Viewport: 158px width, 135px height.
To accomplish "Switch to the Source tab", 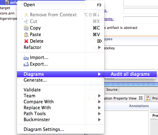I will (112, 89).
